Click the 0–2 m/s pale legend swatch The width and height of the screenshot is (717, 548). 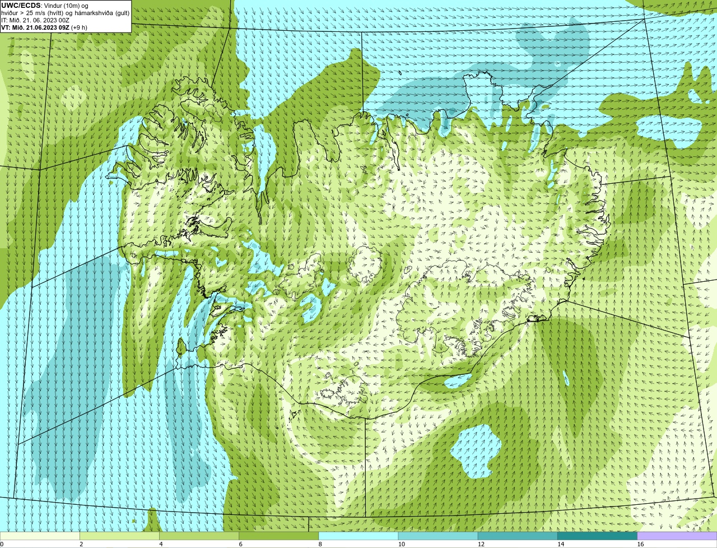pyautogui.click(x=40, y=536)
